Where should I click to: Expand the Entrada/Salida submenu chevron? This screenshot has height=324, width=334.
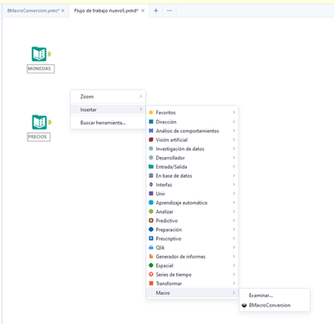coord(234,166)
